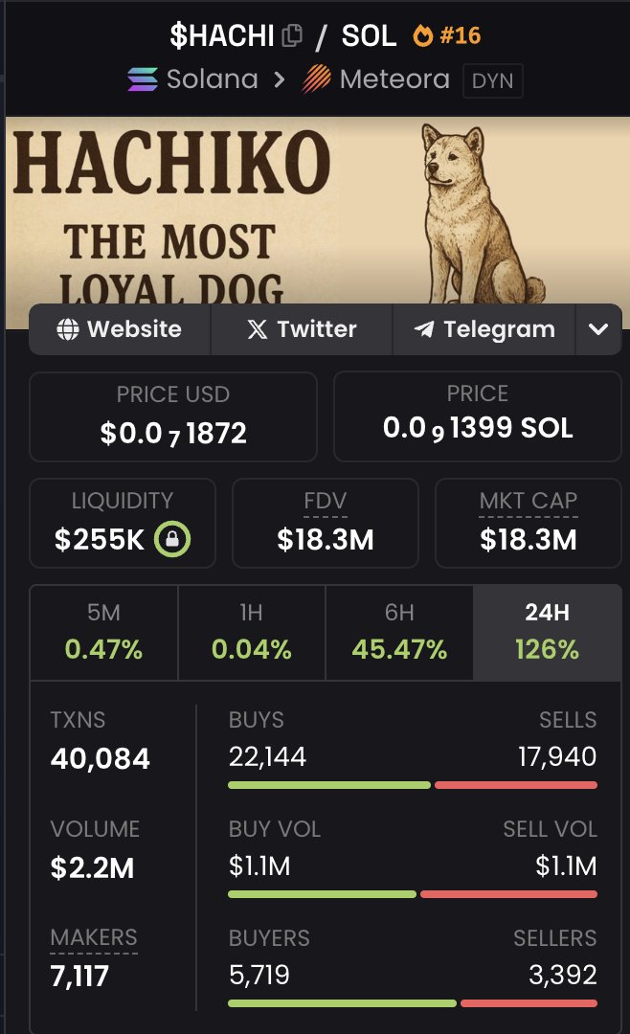
Task: Click the Meteora logo icon
Action: (316, 79)
